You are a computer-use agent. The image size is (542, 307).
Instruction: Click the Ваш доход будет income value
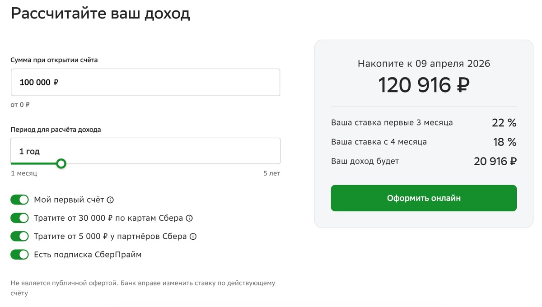pos(495,161)
